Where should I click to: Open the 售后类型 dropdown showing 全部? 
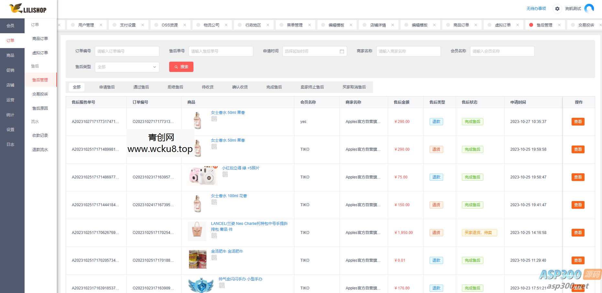(x=127, y=67)
